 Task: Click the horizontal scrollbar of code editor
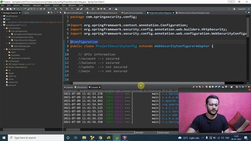point(149,83)
